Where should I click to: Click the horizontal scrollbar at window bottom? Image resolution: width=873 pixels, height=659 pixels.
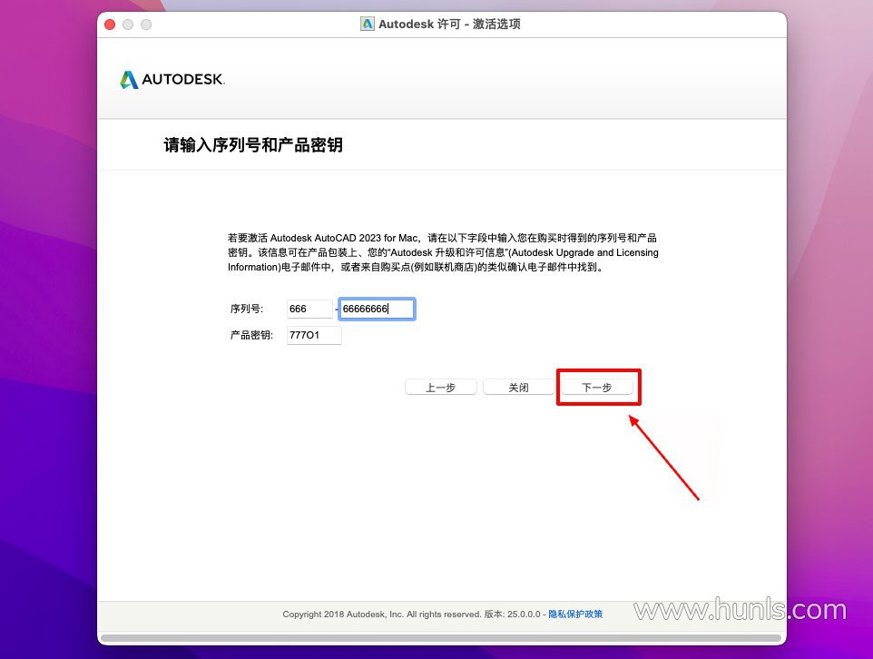click(441, 638)
